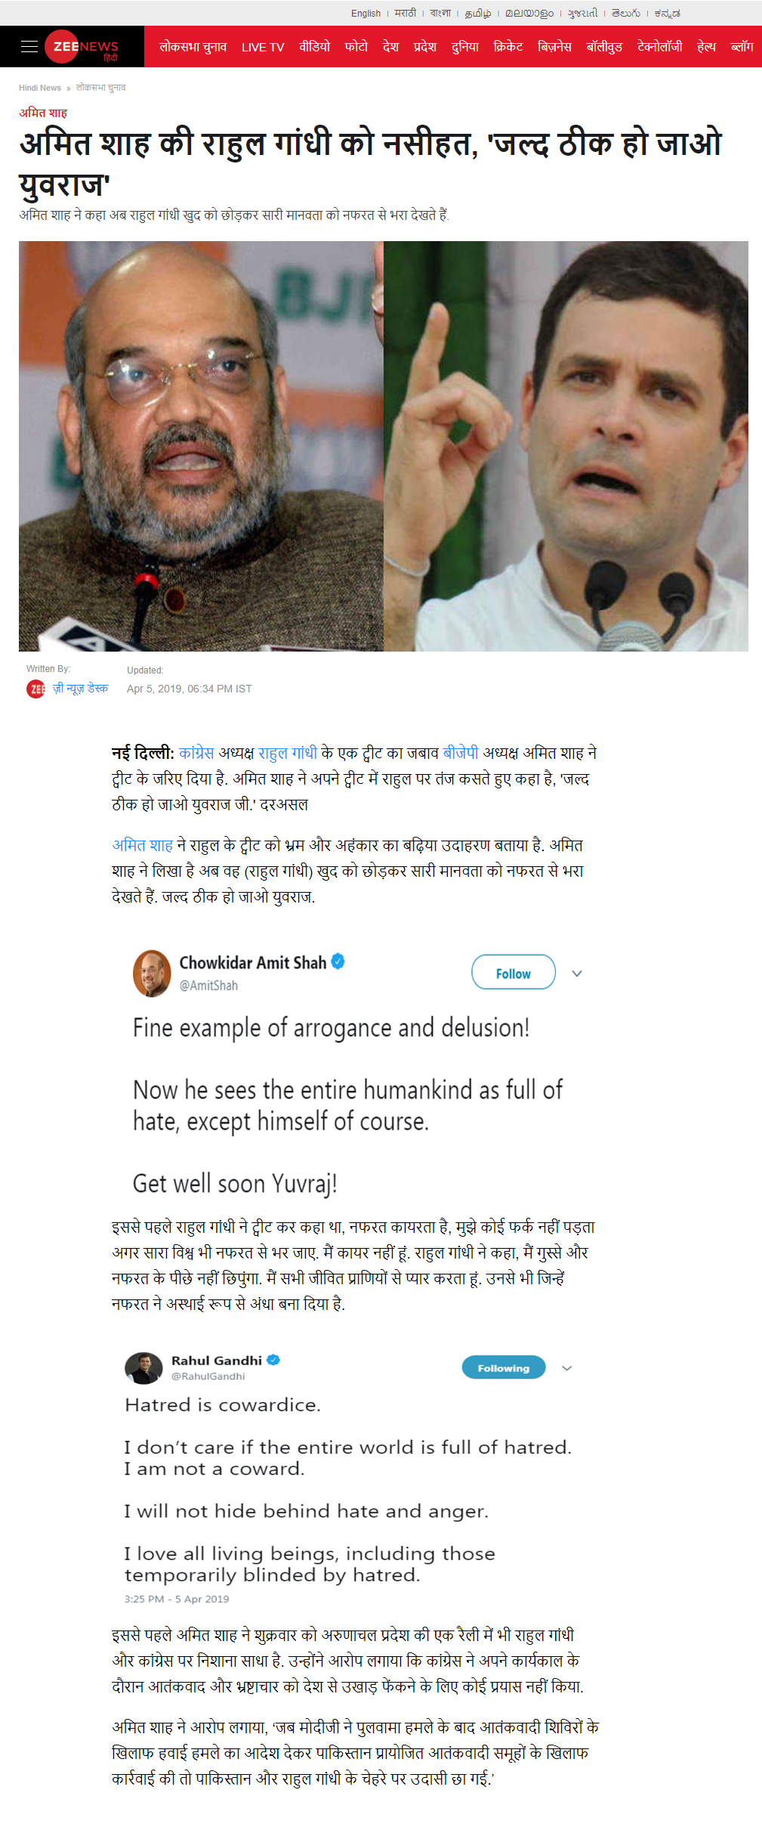Click the Hindi News breadcrumb link
The image size is (762, 1824).
40,88
